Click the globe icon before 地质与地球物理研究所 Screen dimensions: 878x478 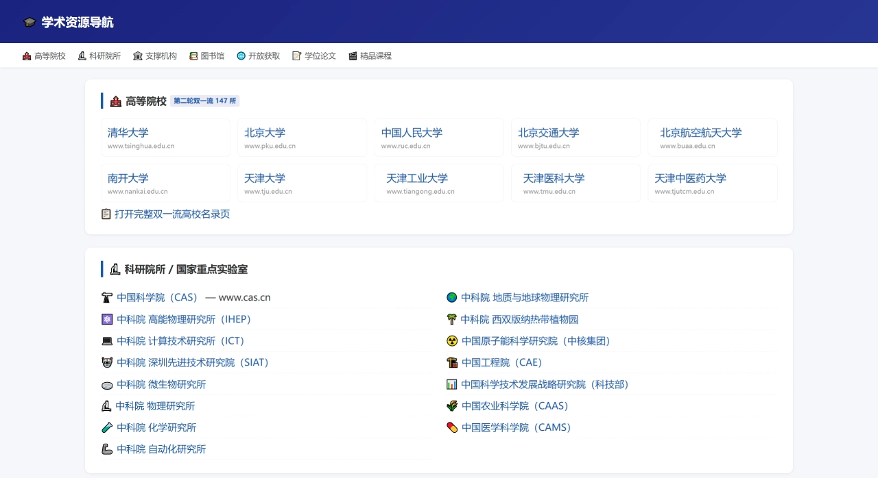(451, 297)
